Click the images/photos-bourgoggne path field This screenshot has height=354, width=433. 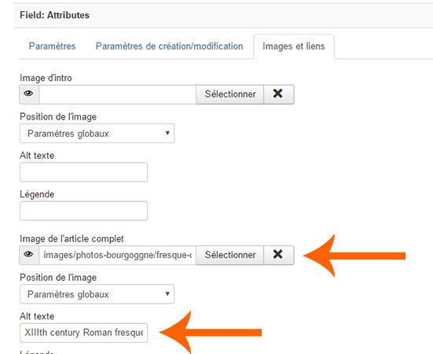point(117,255)
